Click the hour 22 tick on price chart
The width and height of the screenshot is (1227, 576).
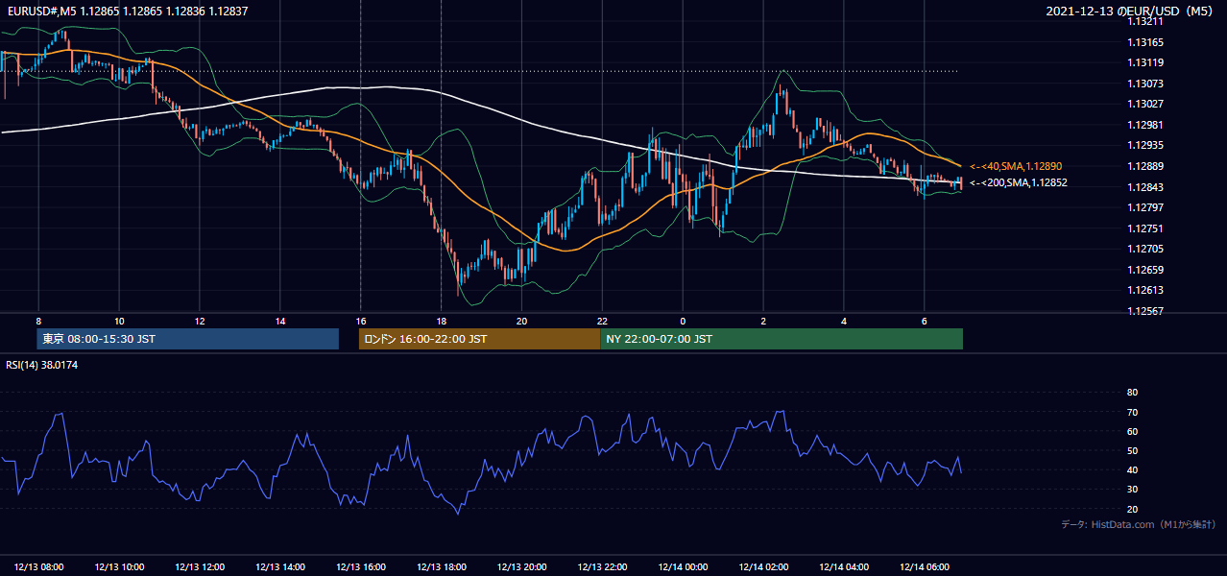(602, 321)
